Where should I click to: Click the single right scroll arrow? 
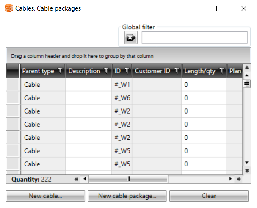coord(231,179)
